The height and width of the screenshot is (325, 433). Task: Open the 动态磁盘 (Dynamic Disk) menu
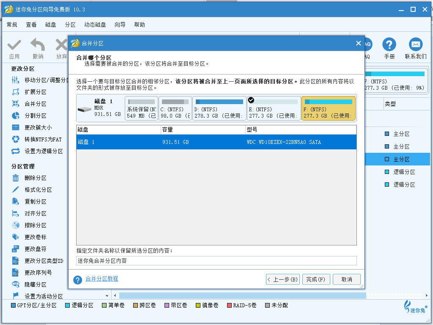(95, 25)
